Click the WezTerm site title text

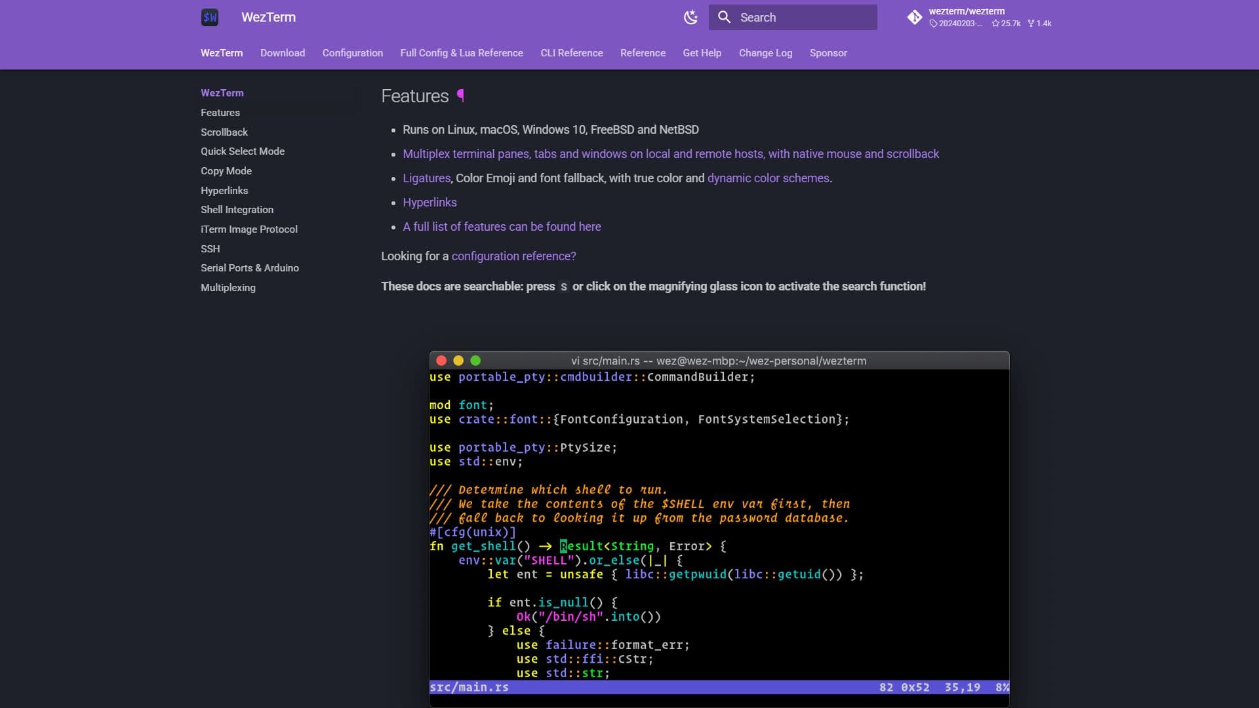tap(268, 18)
